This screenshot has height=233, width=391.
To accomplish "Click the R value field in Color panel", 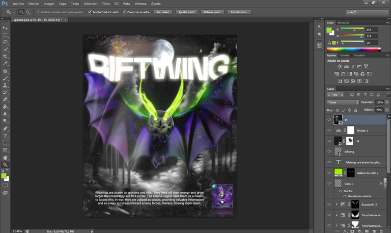I will pos(372,30).
